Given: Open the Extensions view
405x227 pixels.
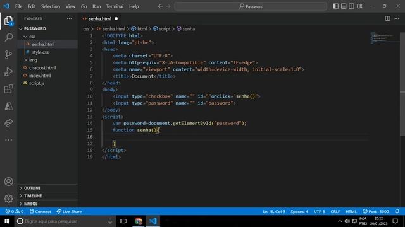Looking at the screenshot, I should 8,89.
